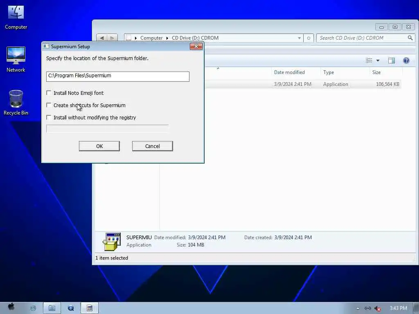Minimize the Explorer window
This screenshot has height=314, width=419.
(382, 27)
